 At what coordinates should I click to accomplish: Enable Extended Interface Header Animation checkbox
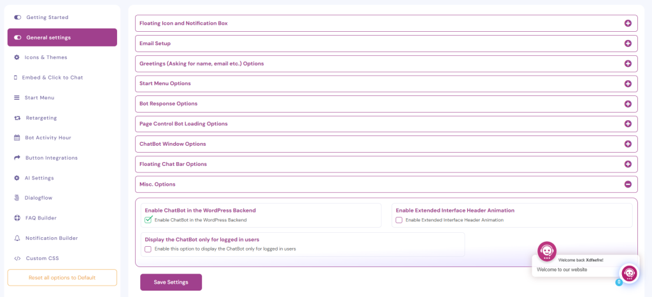click(x=399, y=220)
